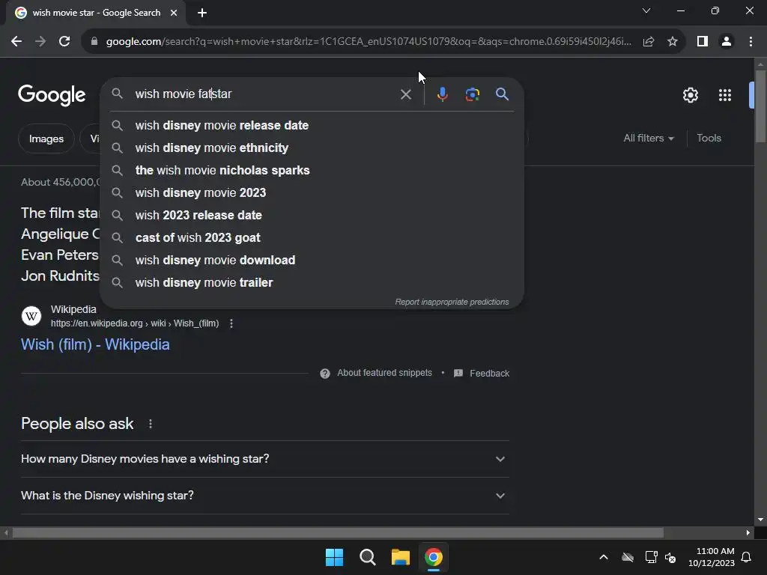Open the Google apps grid
This screenshot has height=575, width=767.
tap(725, 95)
